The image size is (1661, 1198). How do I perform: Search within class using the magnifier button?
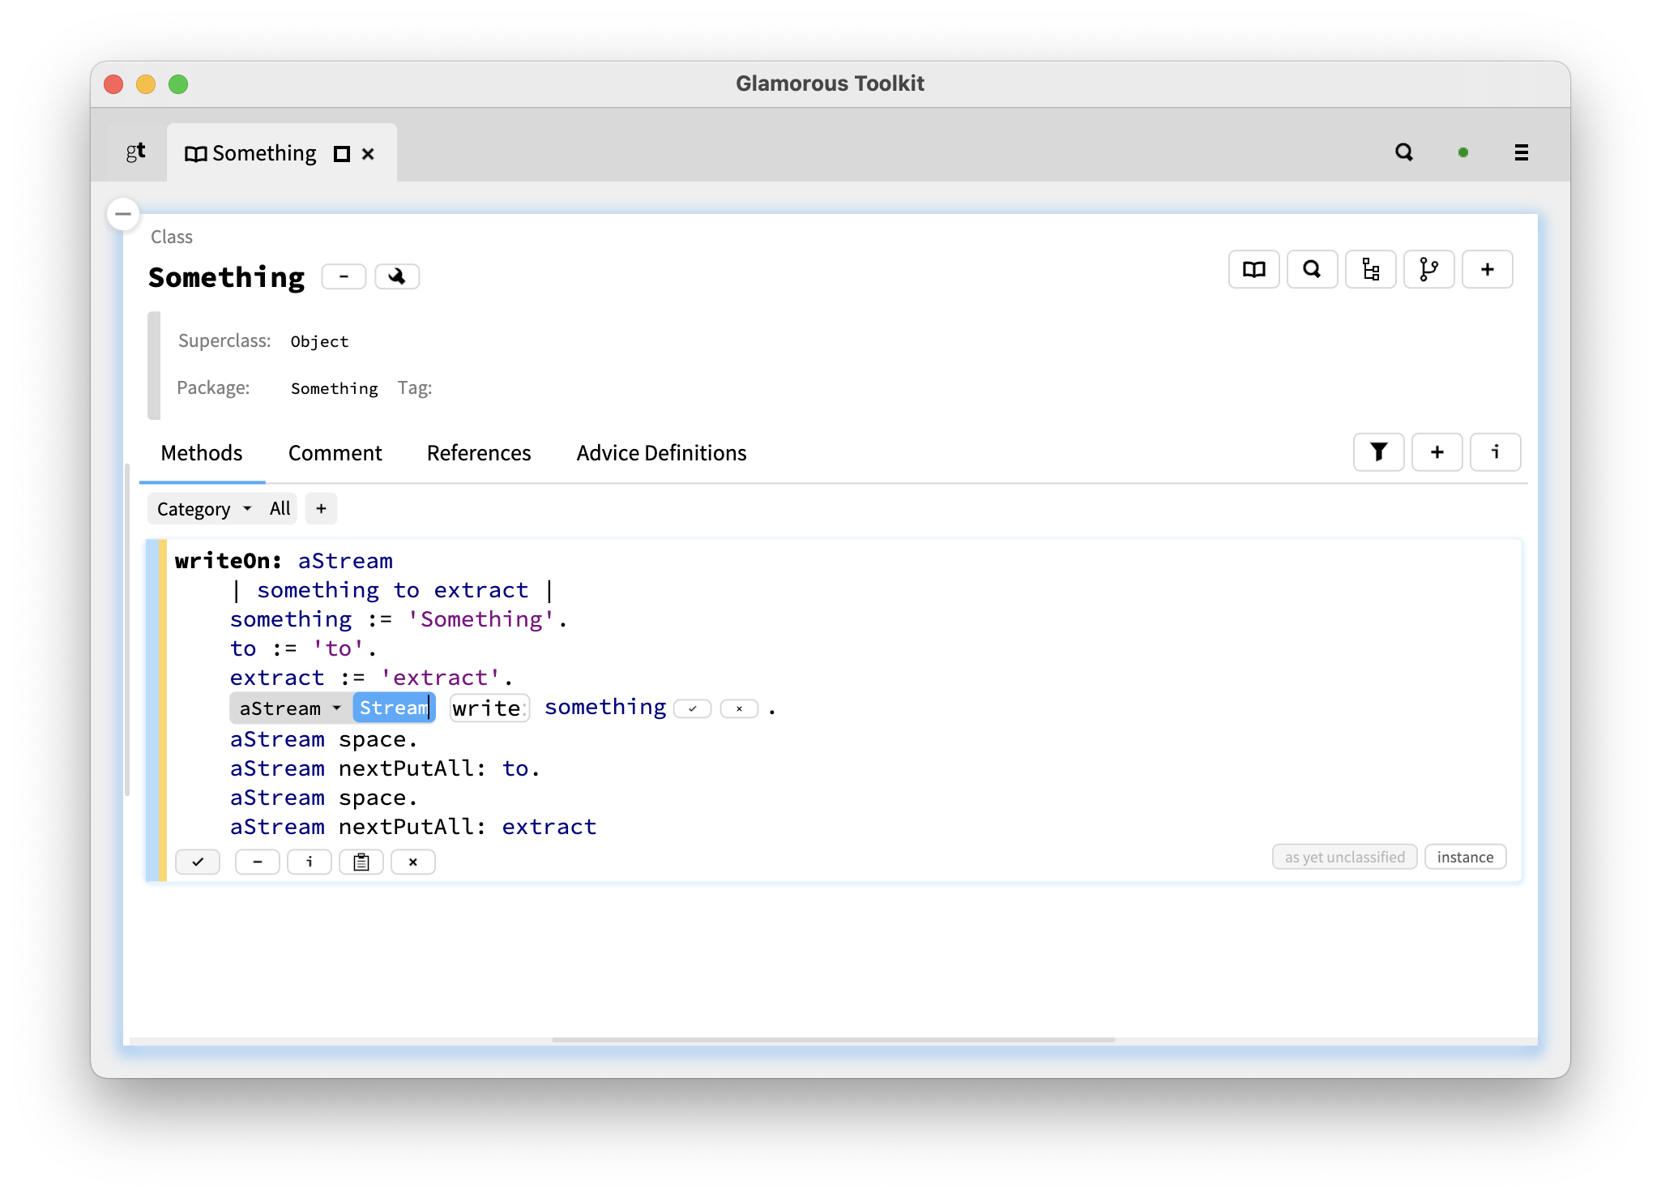[1313, 269]
